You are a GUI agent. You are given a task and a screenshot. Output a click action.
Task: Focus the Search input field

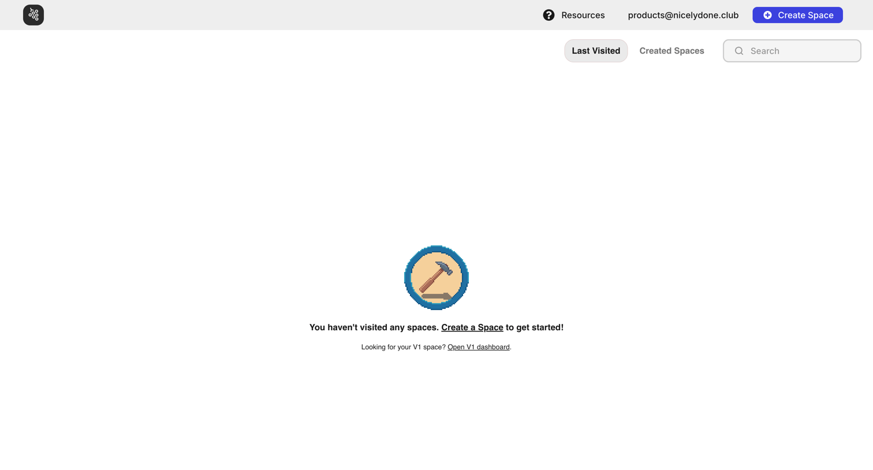pos(792,51)
